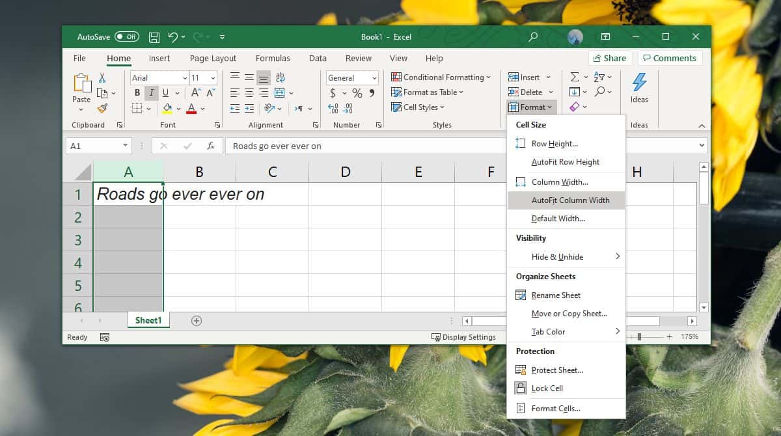Image resolution: width=781 pixels, height=436 pixels.
Task: Click the Share button
Action: click(609, 59)
